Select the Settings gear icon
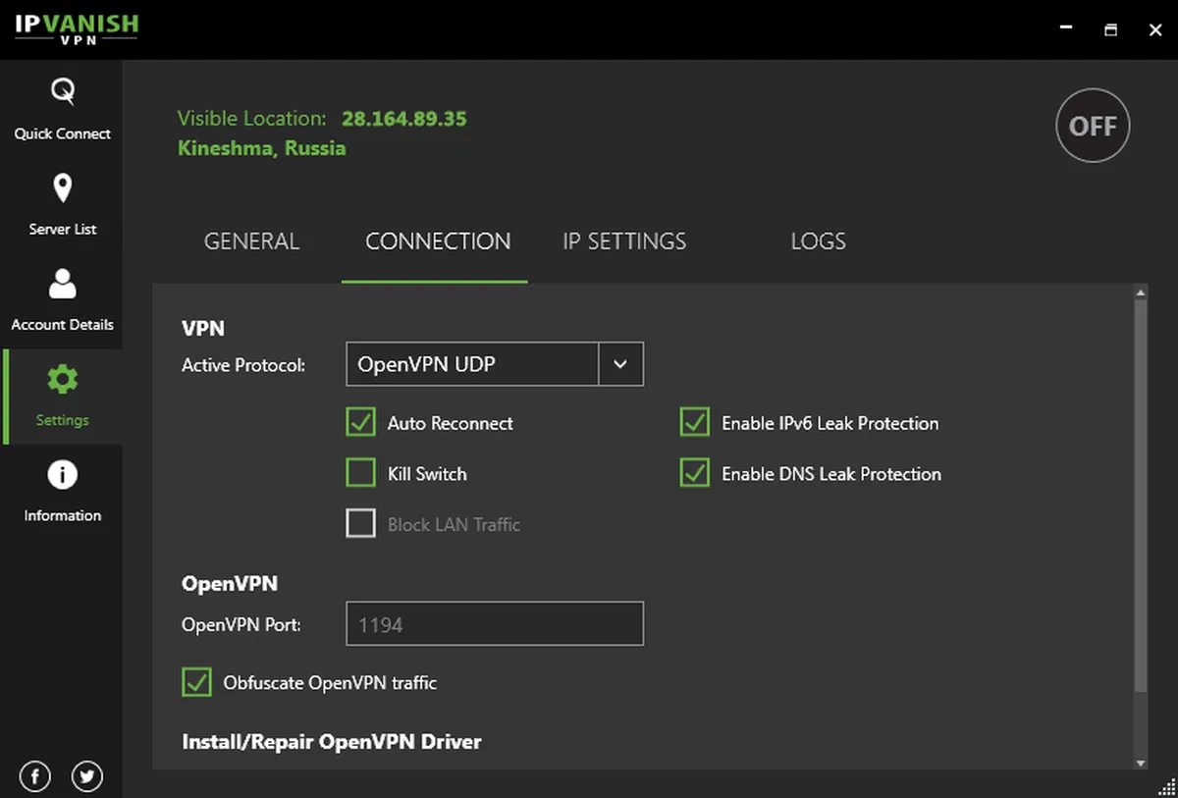The image size is (1178, 798). pos(63,380)
